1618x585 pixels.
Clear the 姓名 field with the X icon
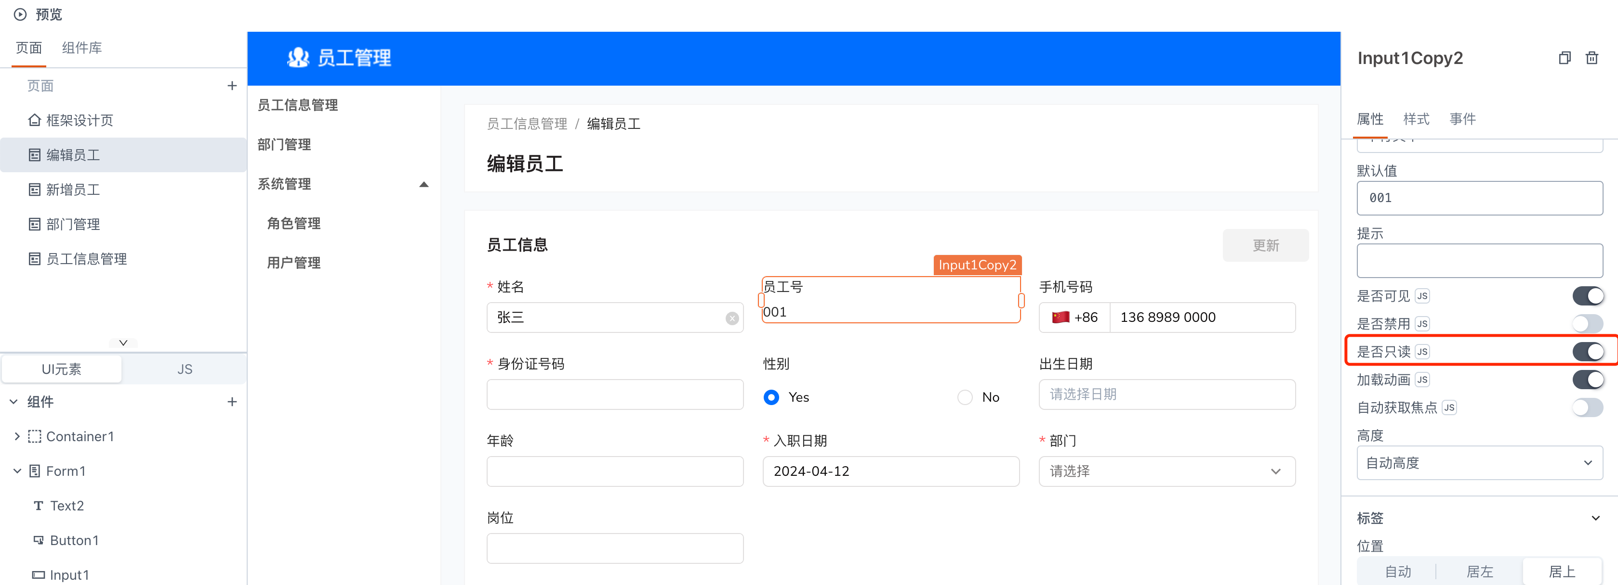(x=732, y=318)
